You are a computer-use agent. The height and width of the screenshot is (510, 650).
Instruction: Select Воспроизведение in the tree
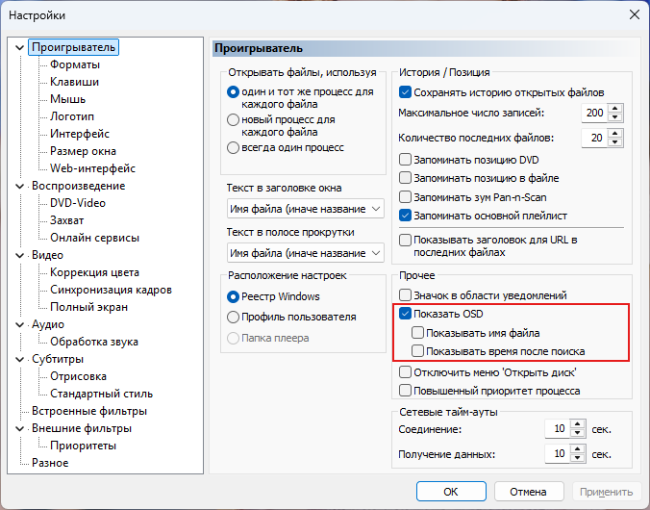pyautogui.click(x=78, y=186)
